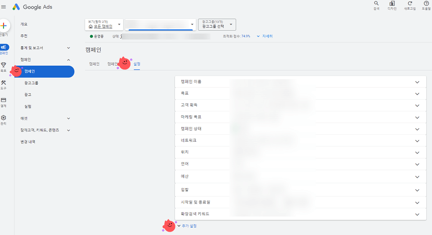Viewport: 432px width, 235px height.
Task: Open 변경 내역 navigation item
Action: tap(28, 142)
